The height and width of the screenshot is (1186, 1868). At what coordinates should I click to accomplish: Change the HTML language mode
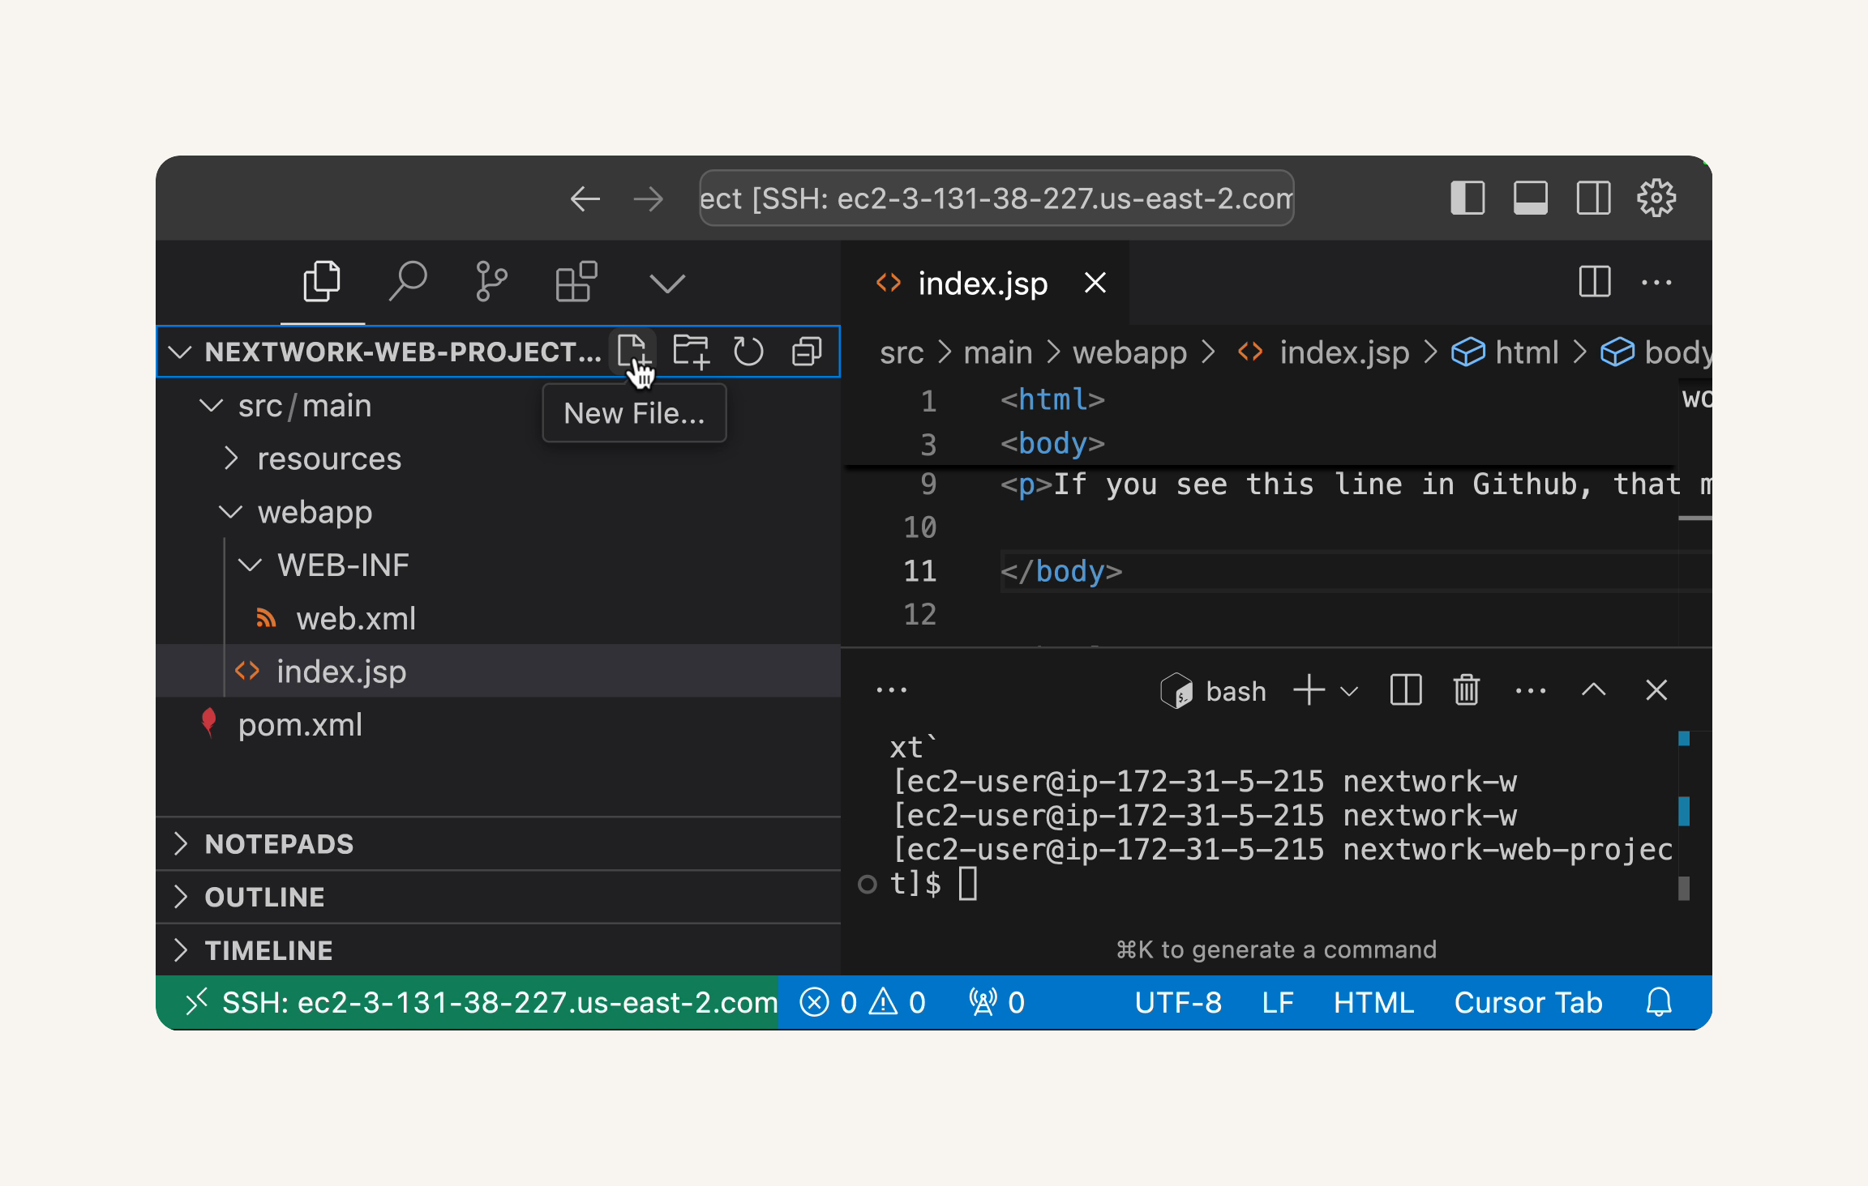pyautogui.click(x=1373, y=1002)
